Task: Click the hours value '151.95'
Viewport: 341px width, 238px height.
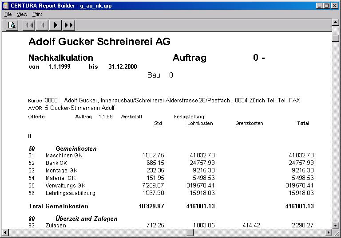Action: 155,178
